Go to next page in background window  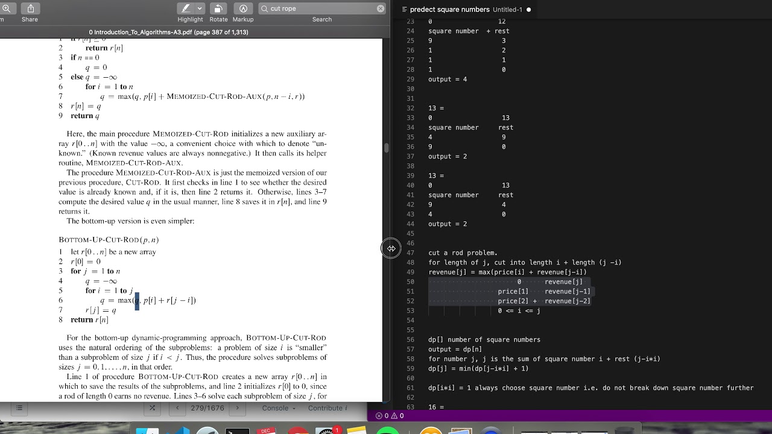(238, 408)
